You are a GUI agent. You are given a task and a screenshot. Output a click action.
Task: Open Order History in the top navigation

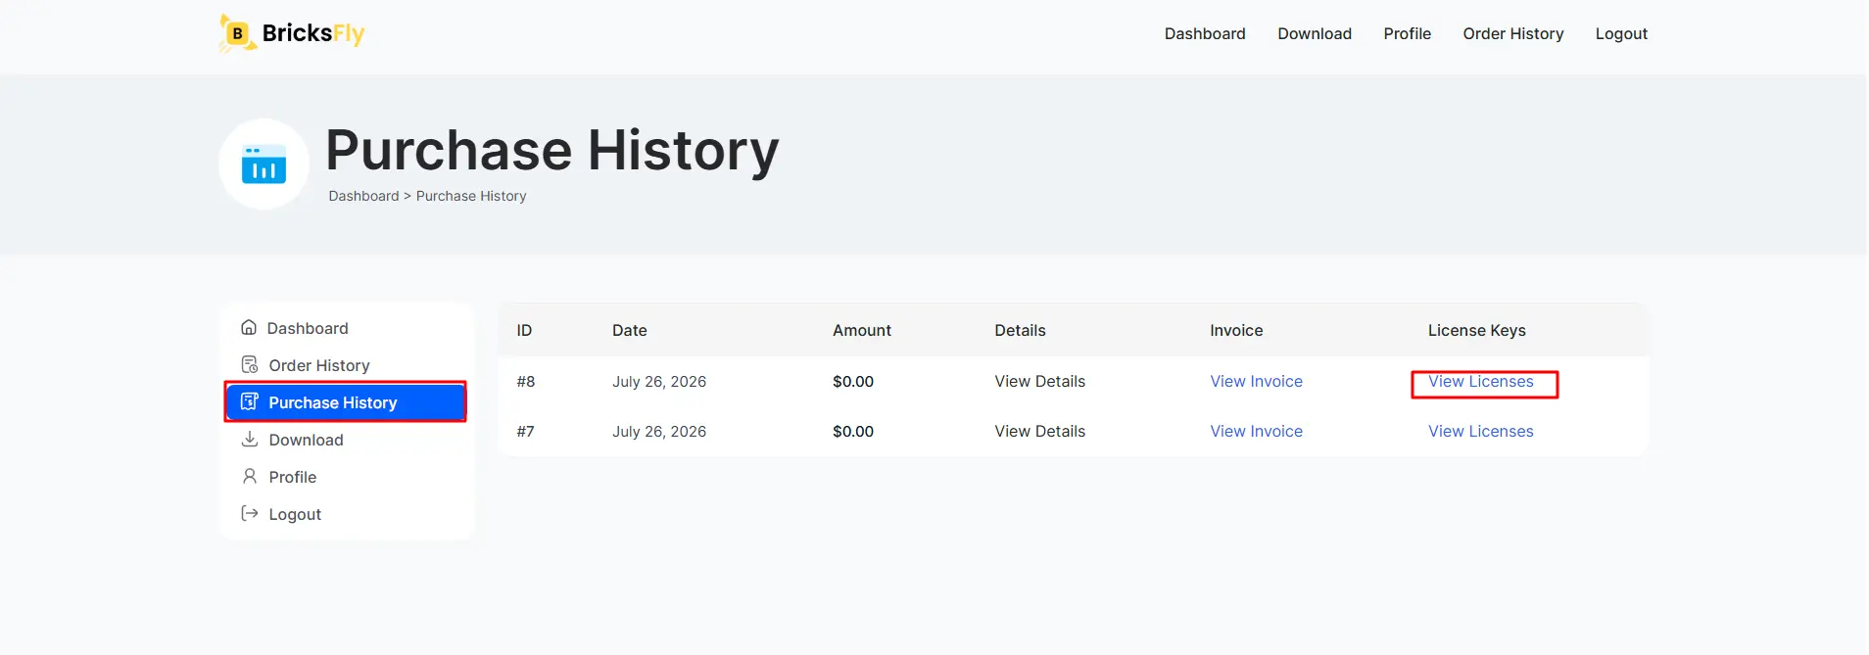tap(1512, 33)
